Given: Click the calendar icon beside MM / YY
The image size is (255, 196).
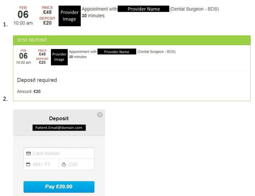Looking at the screenshot, I should coord(28,165).
